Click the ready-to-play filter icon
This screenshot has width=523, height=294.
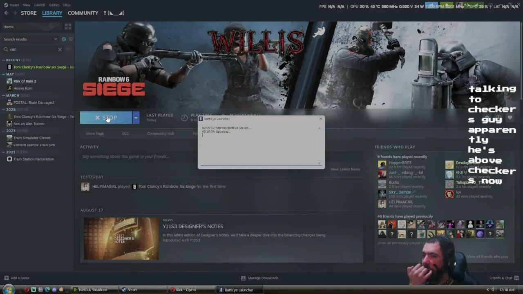tap(71, 39)
